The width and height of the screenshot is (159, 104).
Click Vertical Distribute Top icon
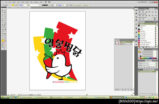point(140,16)
